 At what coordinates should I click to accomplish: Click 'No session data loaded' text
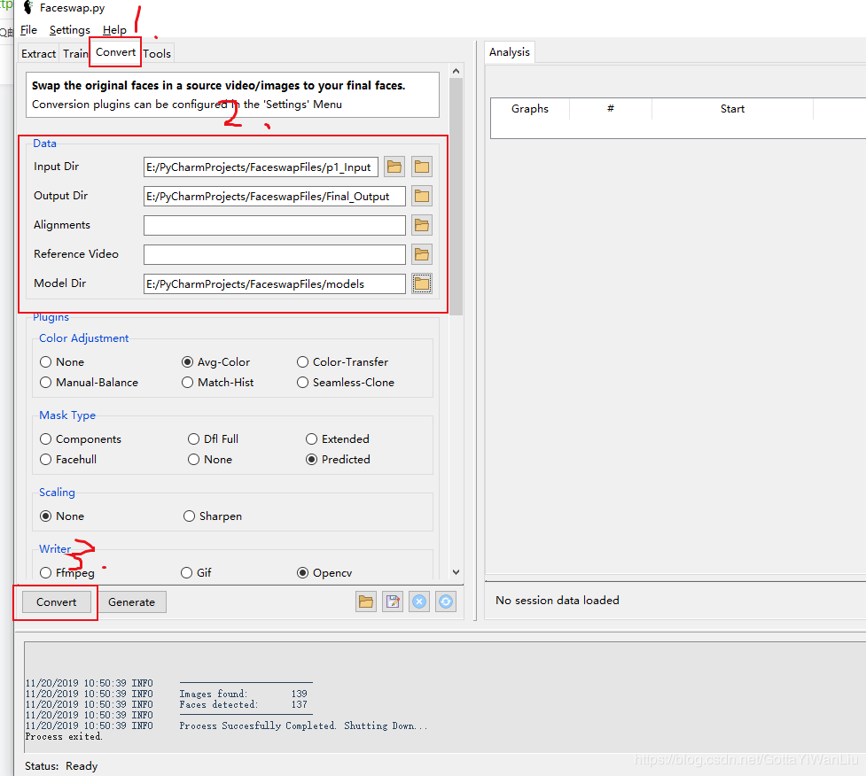pyautogui.click(x=558, y=600)
